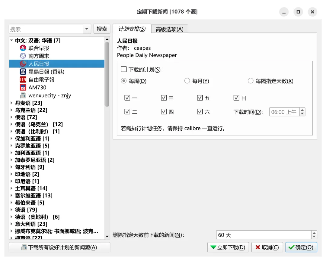Image resolution: width=326 pixels, height=261 pixels.
Task: Expand the 土耳其语 [14] group
Action: (x=12, y=188)
